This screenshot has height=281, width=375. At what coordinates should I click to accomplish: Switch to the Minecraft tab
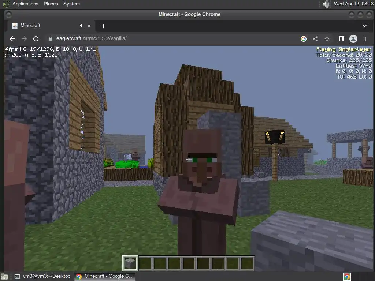50,26
